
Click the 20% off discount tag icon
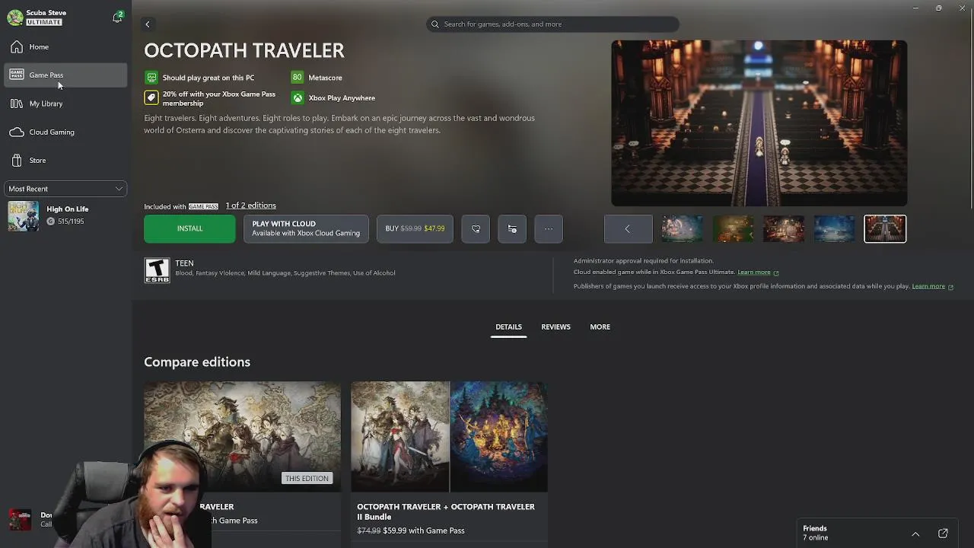(151, 98)
